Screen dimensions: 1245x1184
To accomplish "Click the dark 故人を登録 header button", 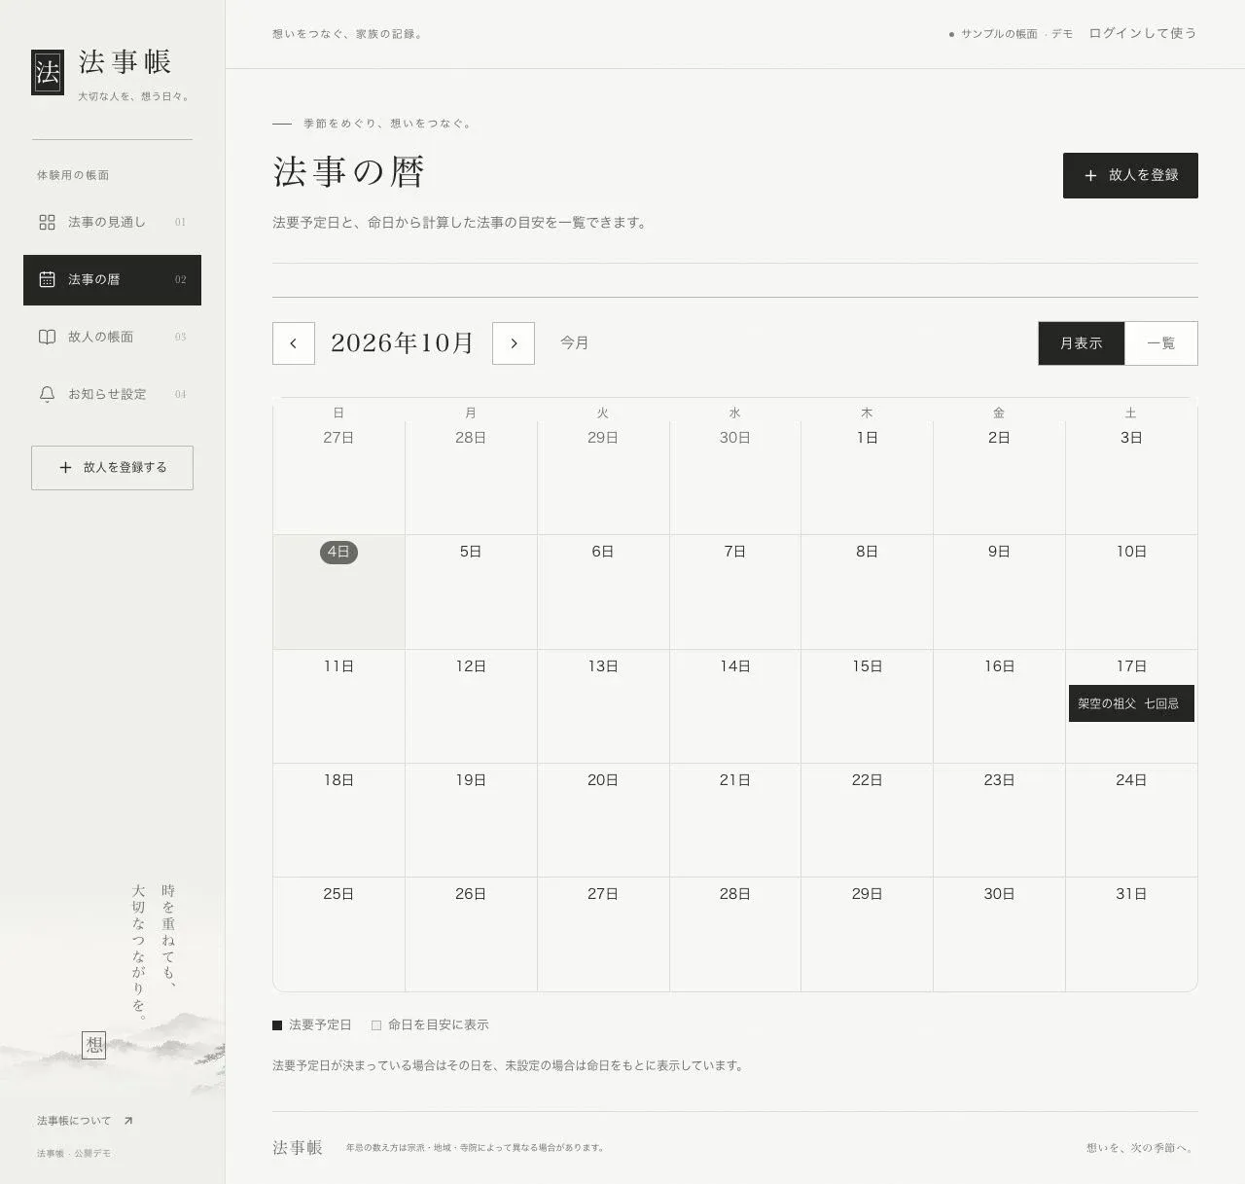I will point(1130,176).
